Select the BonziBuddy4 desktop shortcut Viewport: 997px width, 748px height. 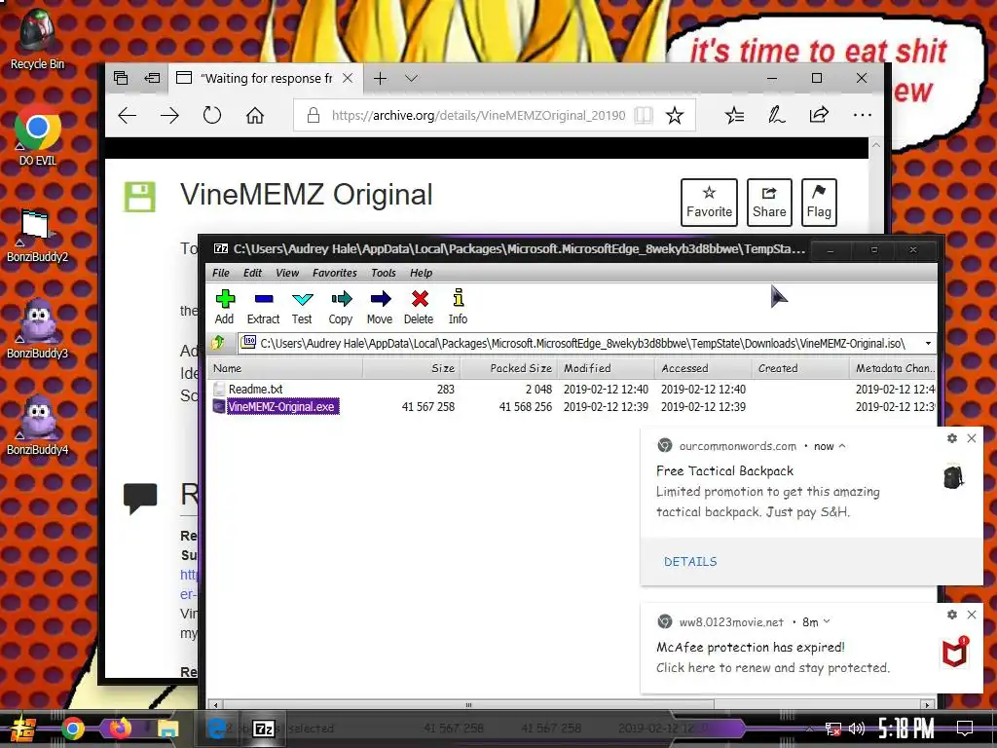pyautogui.click(x=38, y=427)
